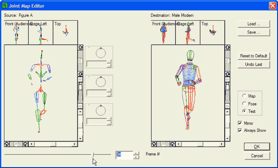Click the Source view scroll-right arrow
The width and height of the screenshot is (278, 168).
[x=75, y=144]
